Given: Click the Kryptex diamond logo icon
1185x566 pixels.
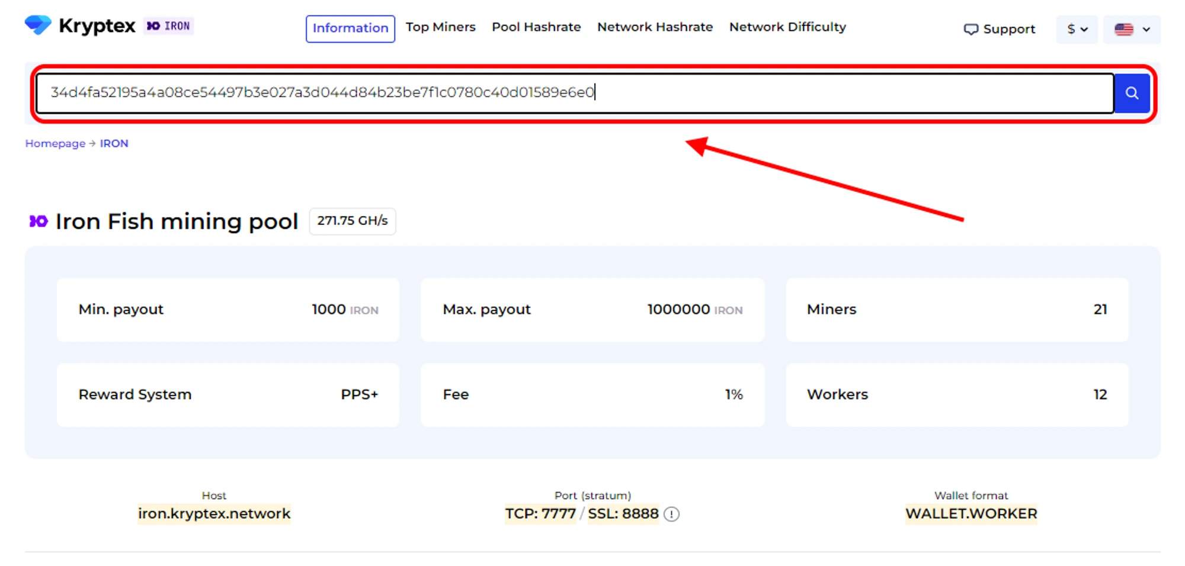Looking at the screenshot, I should 38,25.
